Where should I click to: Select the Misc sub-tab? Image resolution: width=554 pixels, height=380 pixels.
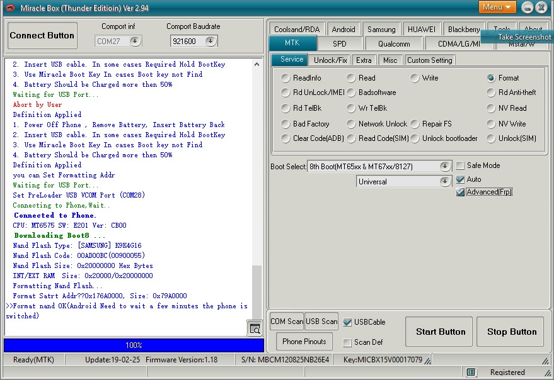390,60
